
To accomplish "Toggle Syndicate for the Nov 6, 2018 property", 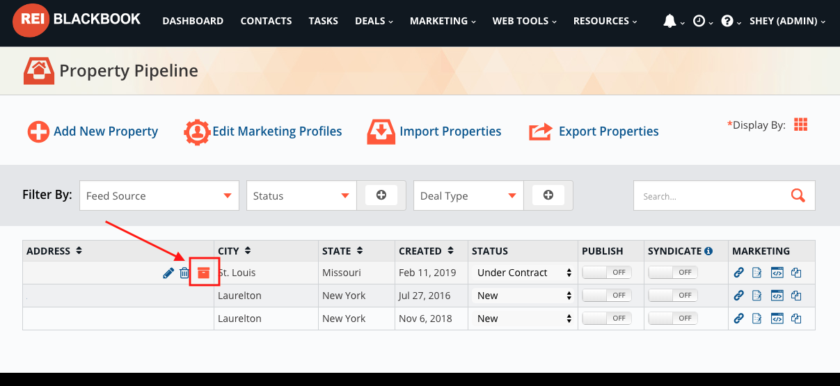I will [673, 319].
